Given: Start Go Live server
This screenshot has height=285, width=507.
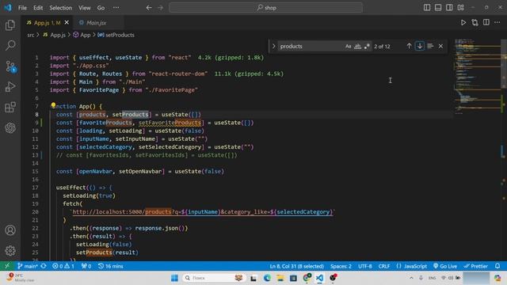Looking at the screenshot, I should tap(445, 266).
